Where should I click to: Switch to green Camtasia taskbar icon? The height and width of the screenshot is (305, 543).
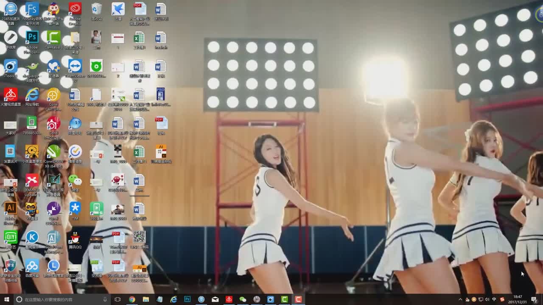[x=284, y=299]
